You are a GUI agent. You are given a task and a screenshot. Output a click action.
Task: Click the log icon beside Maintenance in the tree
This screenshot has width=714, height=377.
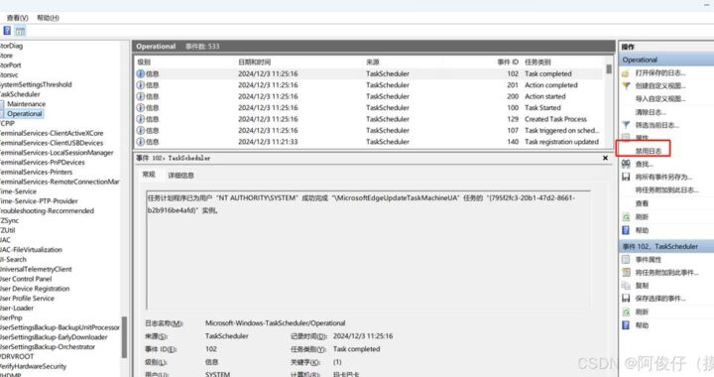[2, 104]
